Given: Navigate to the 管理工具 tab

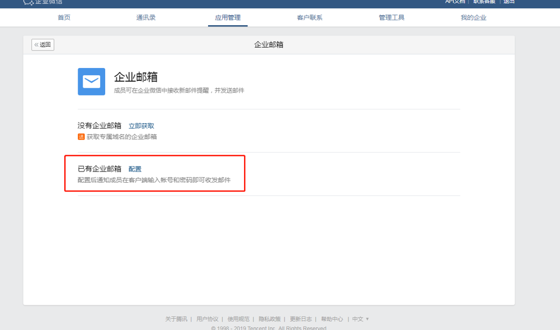Looking at the screenshot, I should pos(391,17).
